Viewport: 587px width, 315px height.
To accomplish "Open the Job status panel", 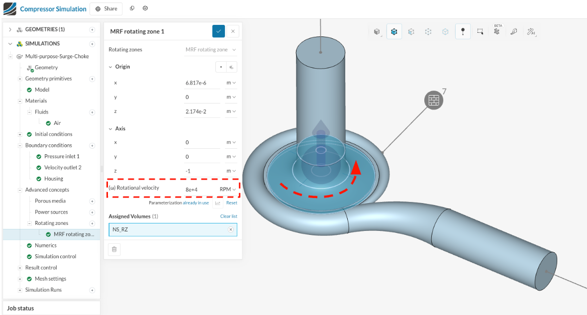I will click(x=51, y=308).
